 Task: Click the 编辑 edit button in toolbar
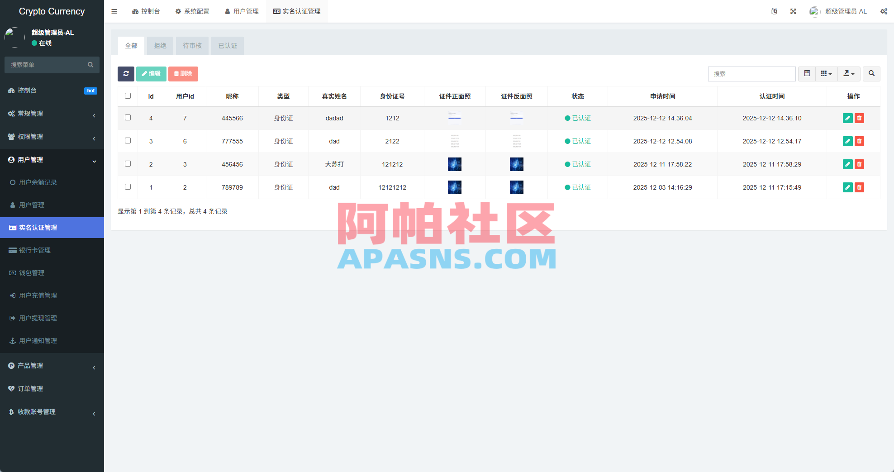151,74
